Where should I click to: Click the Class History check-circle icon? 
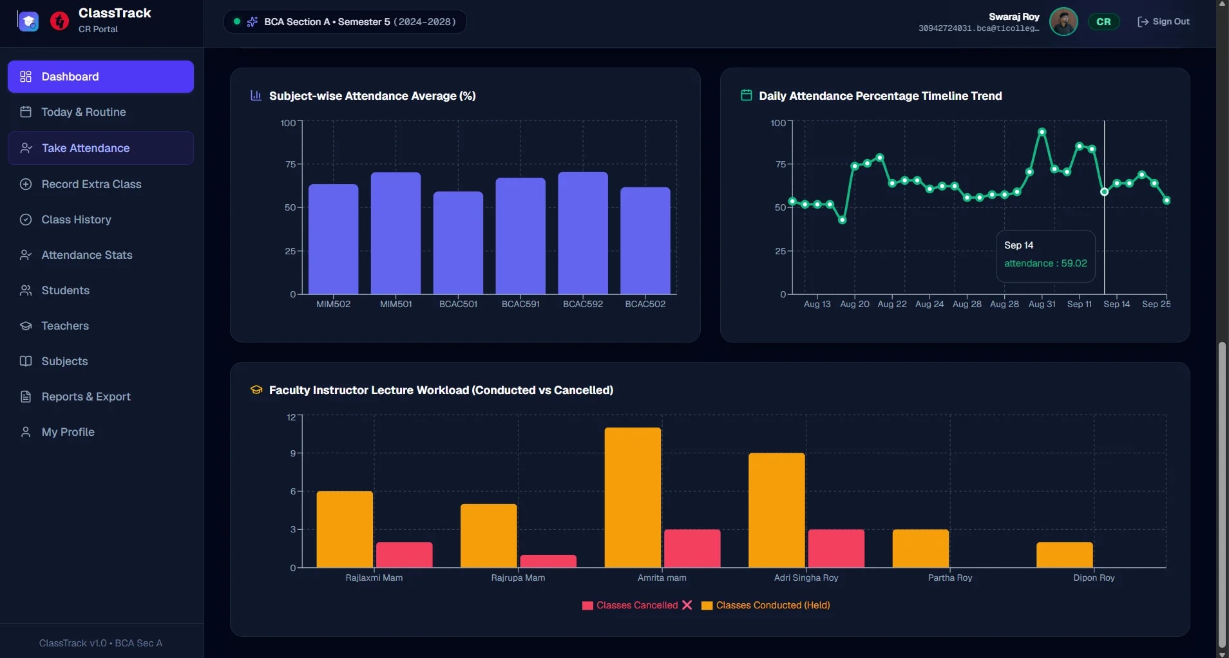click(x=26, y=220)
